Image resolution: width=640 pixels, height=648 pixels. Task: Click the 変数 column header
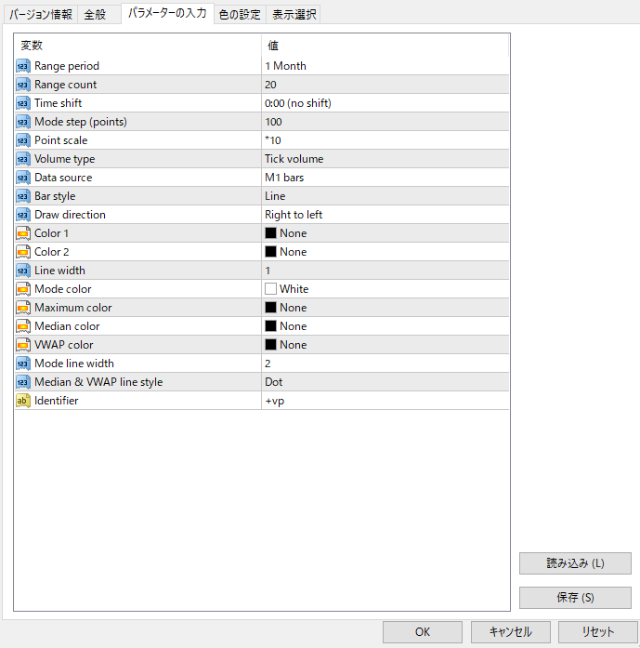(x=137, y=46)
